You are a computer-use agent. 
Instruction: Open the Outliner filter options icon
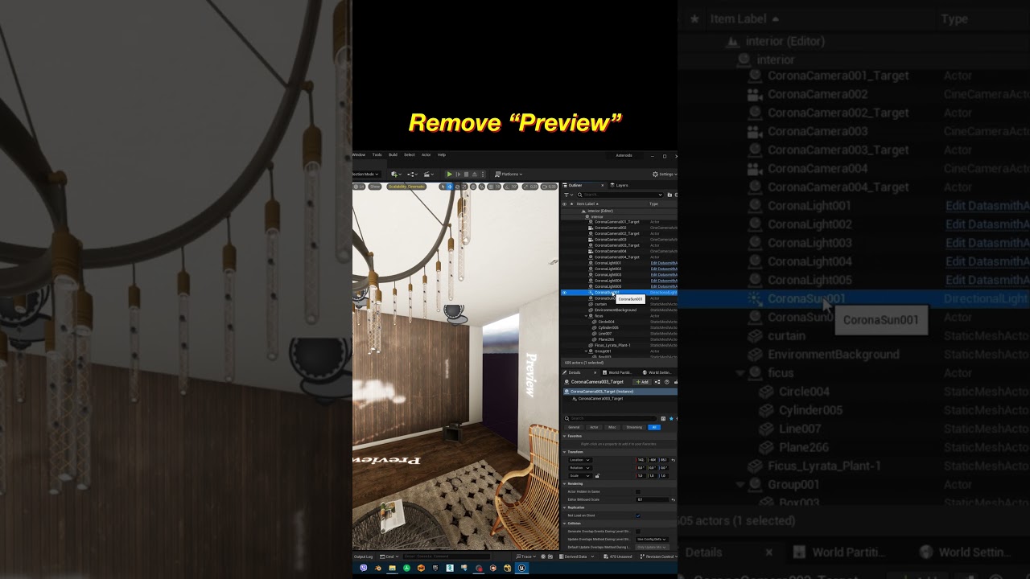point(568,195)
